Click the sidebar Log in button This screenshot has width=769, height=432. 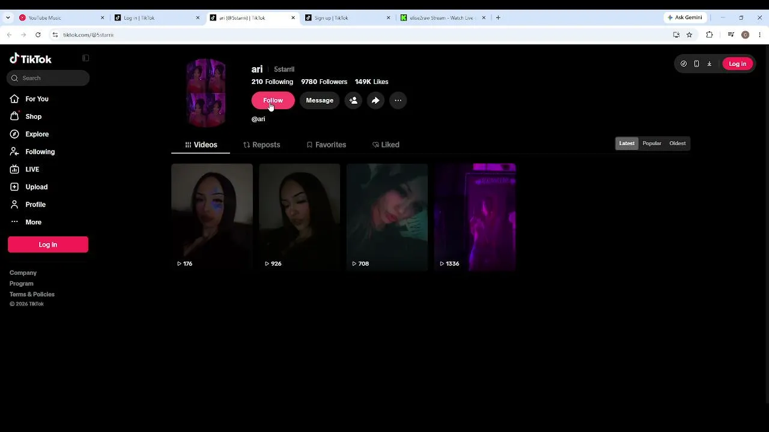(x=48, y=244)
